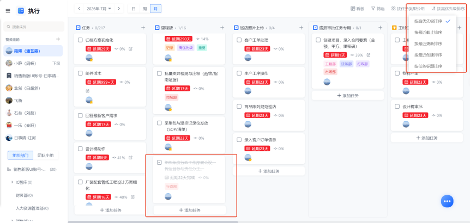
Task: Check the 回答最新客户需求 task checkbox
Action: (x=80, y=115)
